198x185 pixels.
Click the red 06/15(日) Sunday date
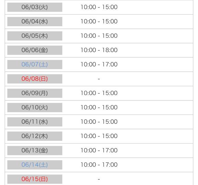coord(35,179)
